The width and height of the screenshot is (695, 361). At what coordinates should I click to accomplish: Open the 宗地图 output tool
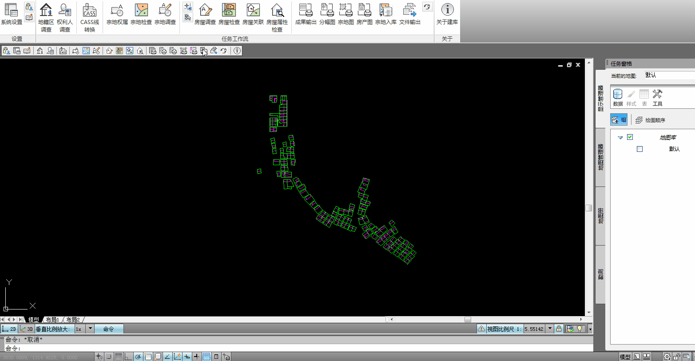click(x=346, y=14)
